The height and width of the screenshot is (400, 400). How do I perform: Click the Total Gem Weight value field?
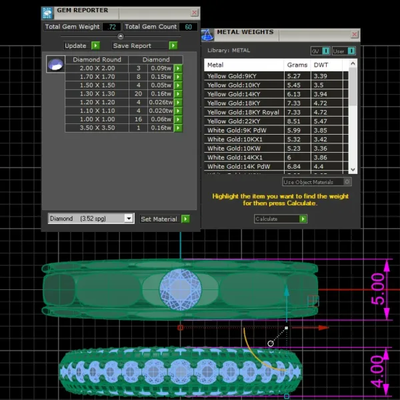pos(111,27)
